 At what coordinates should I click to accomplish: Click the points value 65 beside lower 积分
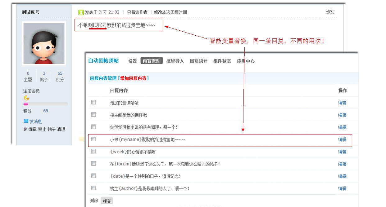click(x=46, y=111)
